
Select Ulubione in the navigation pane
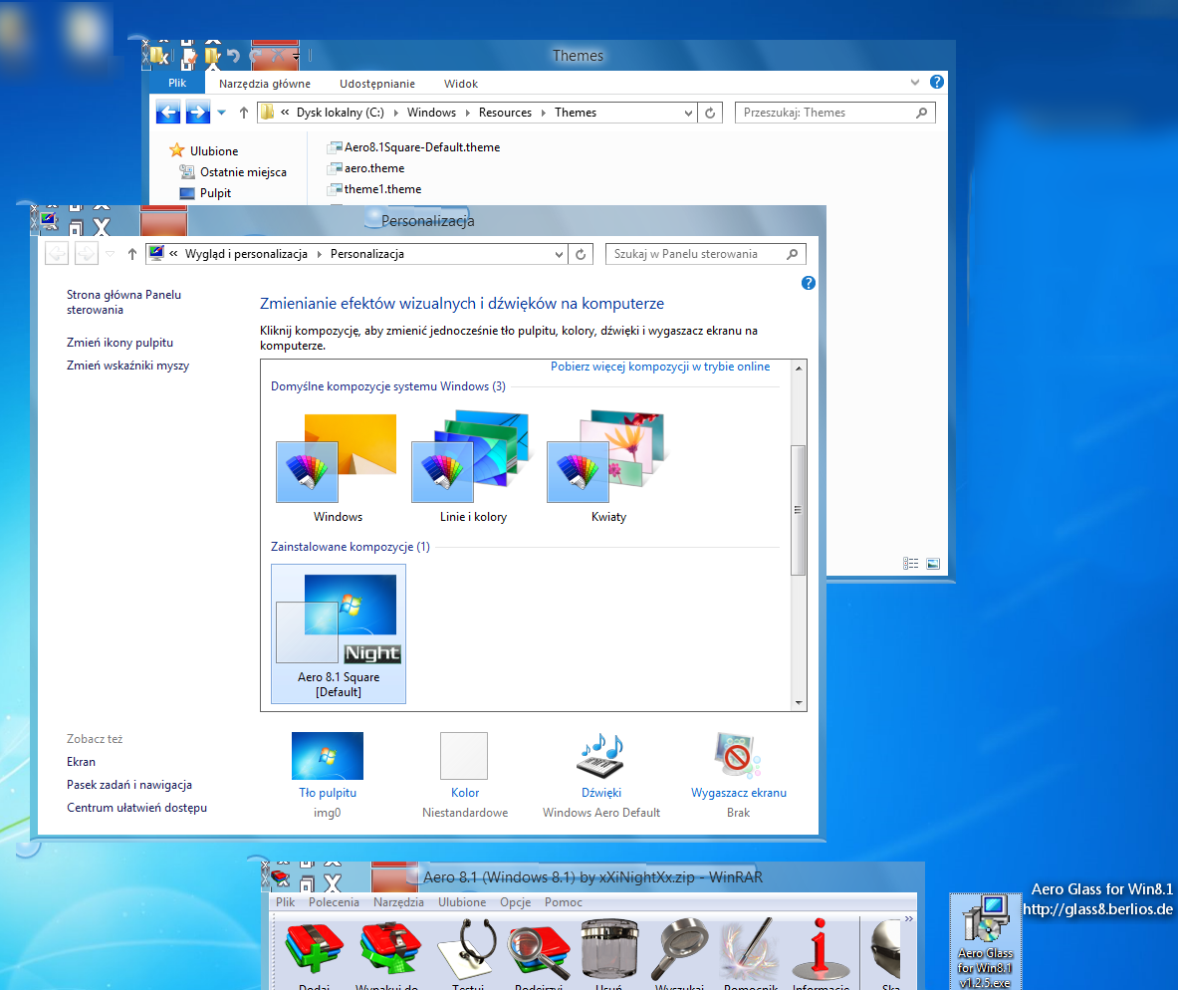[204, 151]
